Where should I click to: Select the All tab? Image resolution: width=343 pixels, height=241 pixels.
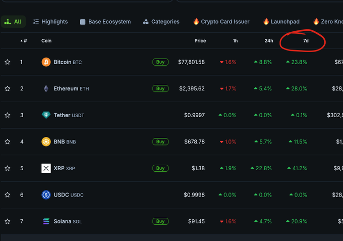pos(13,21)
